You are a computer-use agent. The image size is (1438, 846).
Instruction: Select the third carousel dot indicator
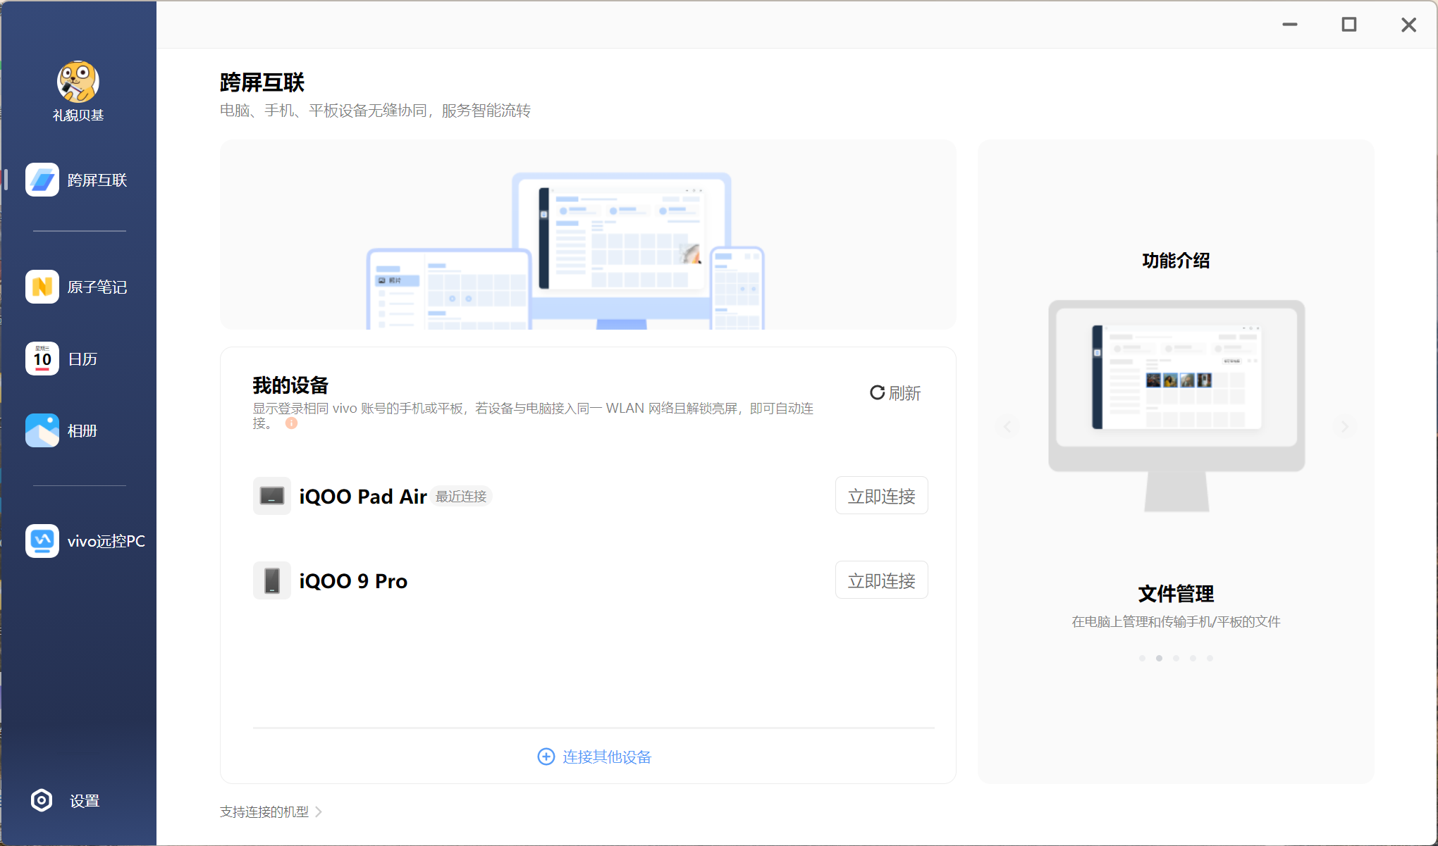pyautogui.click(x=1176, y=658)
